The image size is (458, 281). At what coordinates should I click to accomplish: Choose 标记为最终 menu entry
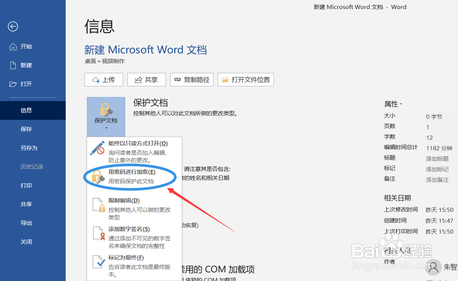134,266
